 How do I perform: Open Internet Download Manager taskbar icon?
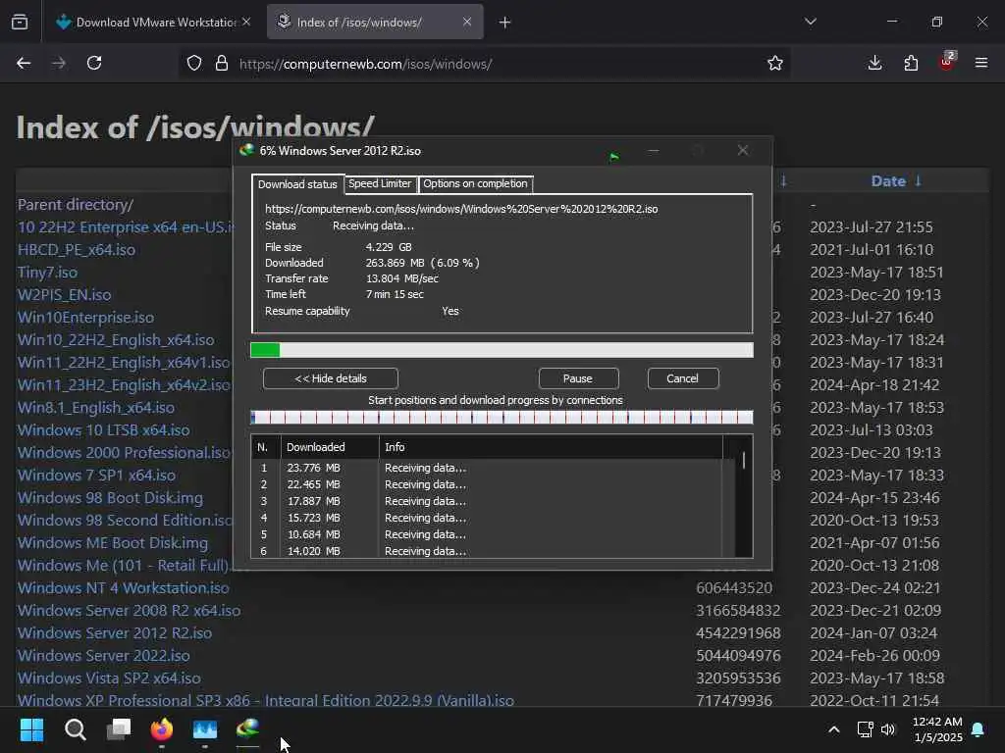click(x=248, y=728)
